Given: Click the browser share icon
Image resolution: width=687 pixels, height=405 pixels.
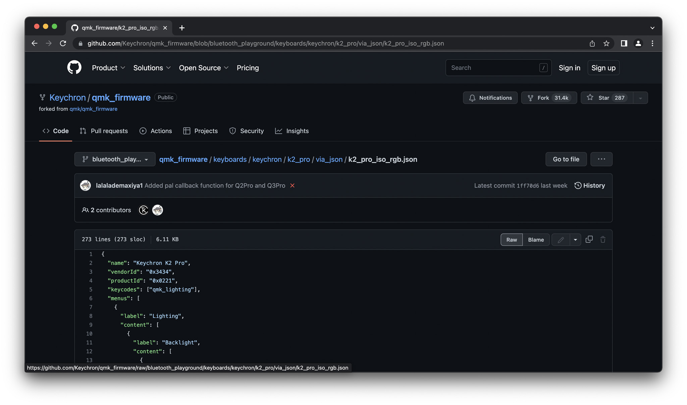Looking at the screenshot, I should pyautogui.click(x=592, y=44).
